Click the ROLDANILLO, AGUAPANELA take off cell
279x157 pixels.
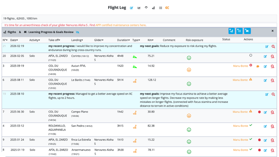[57, 130]
